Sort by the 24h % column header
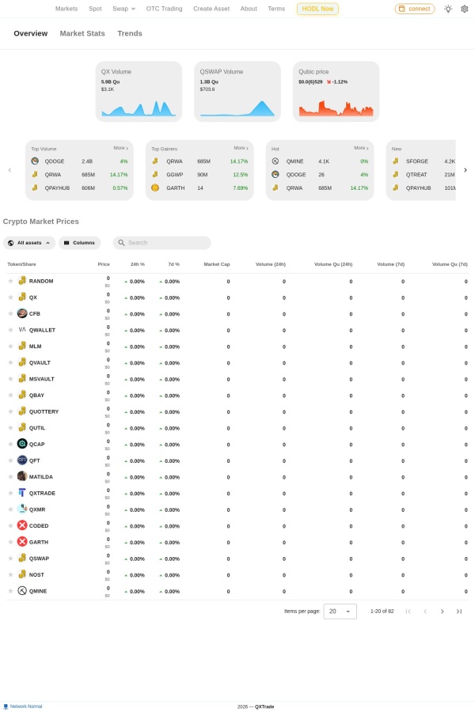The height and width of the screenshot is (712, 475). tap(137, 264)
